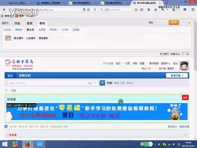The height and width of the screenshot is (148, 197).
Task: Click the home icon in breadcrumb
Action: click(x=6, y=90)
